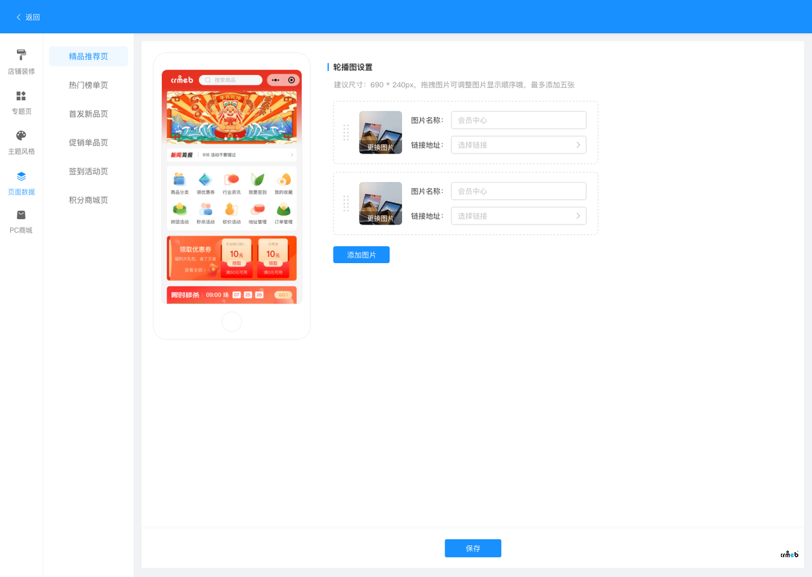Click the 618 活动不要错过 news text
This screenshot has width=812, height=577.
[221, 155]
